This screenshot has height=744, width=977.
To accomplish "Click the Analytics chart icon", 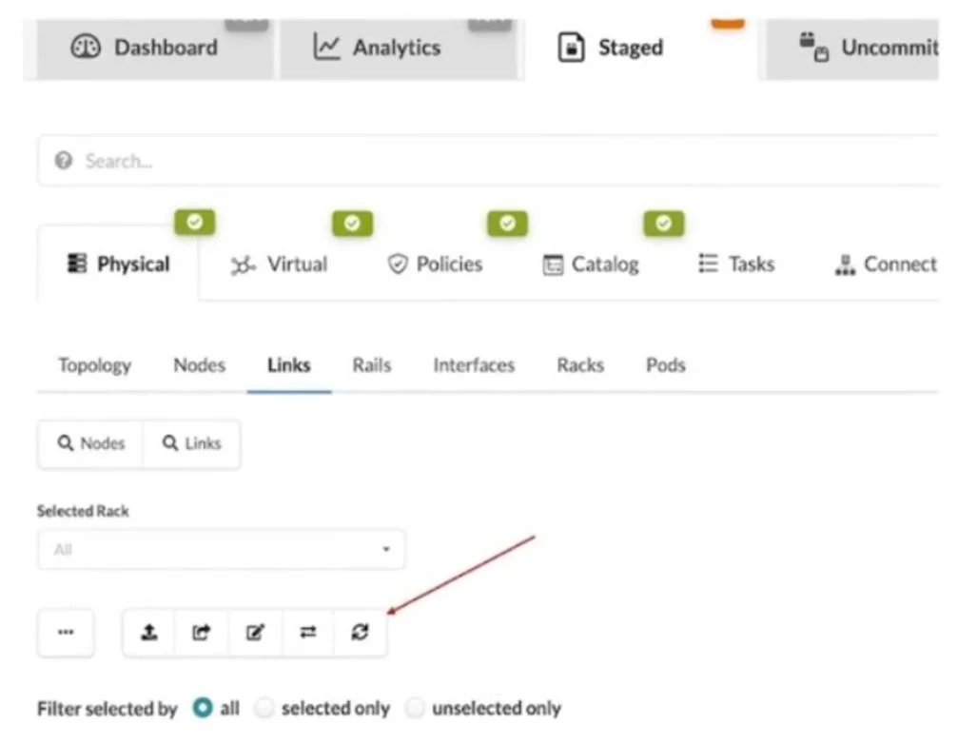I will 326,48.
